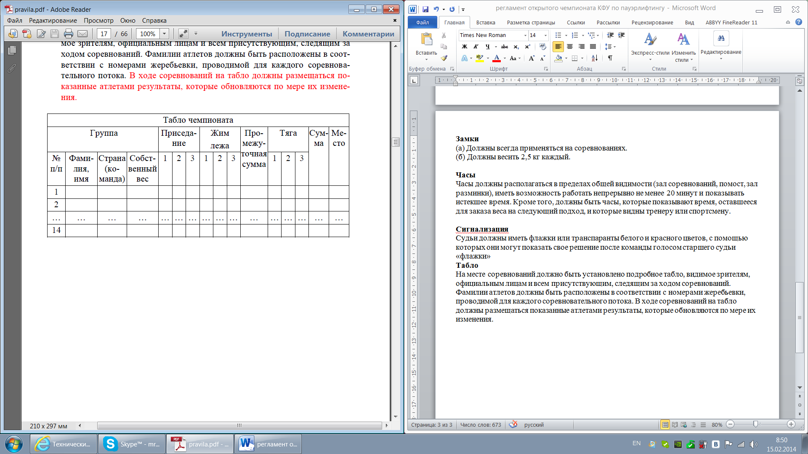Click the spell check icon in Word status bar
The height and width of the screenshot is (454, 808).
tap(513, 425)
